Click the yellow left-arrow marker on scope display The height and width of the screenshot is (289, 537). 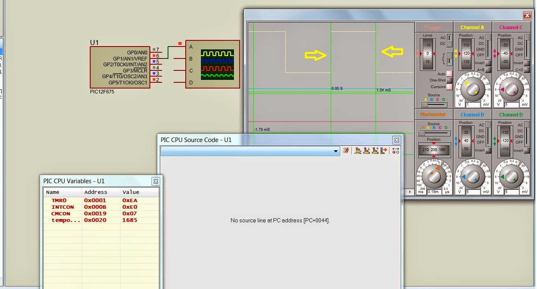point(392,52)
